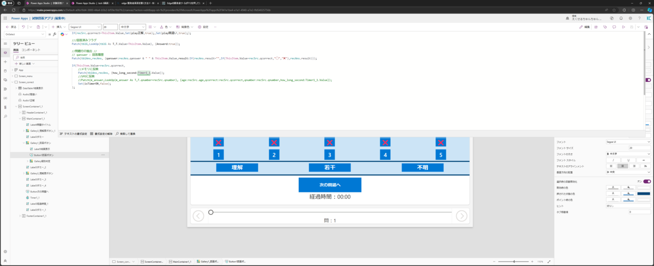
Task: Open the Font dropdown in properties panel
Action: [628, 141]
